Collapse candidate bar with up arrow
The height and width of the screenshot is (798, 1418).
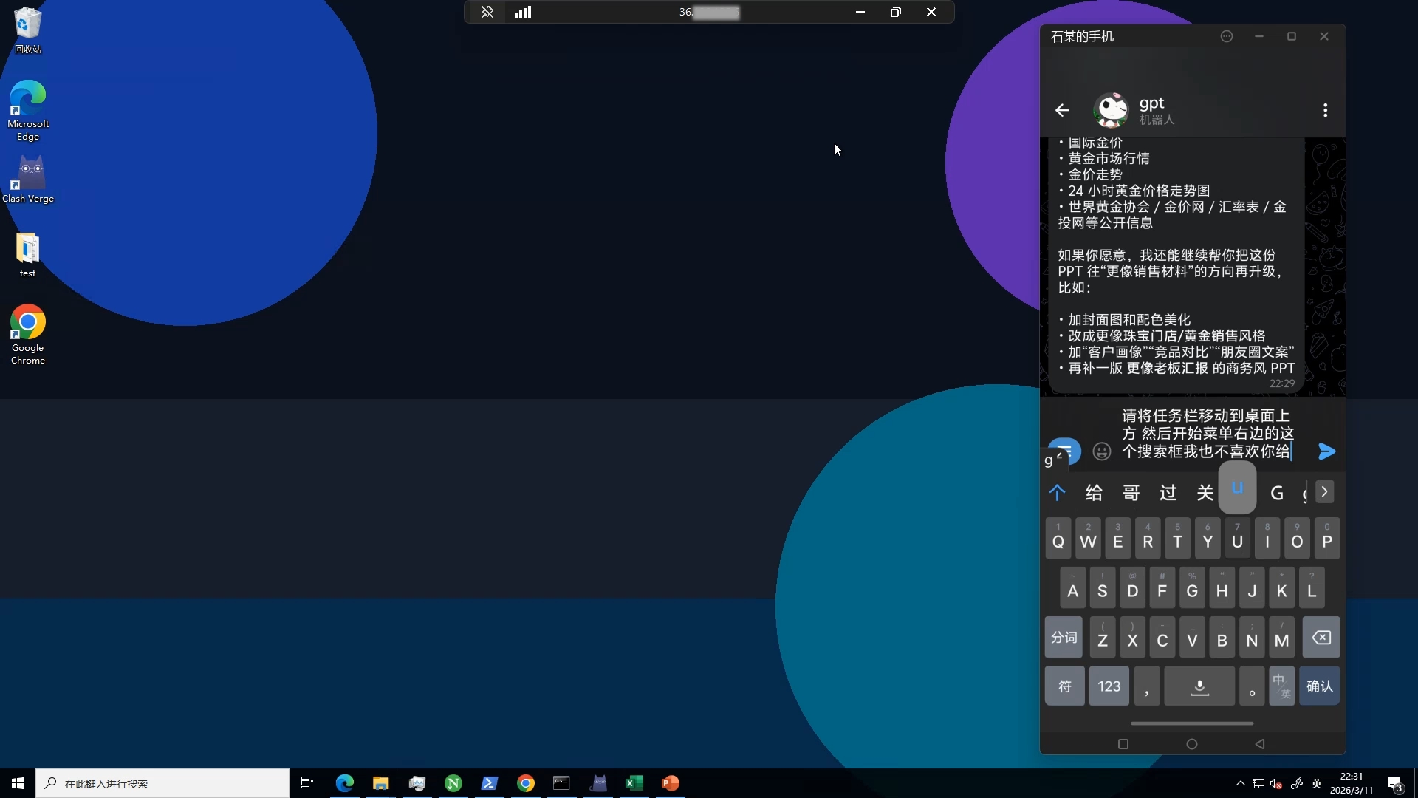pyautogui.click(x=1057, y=493)
